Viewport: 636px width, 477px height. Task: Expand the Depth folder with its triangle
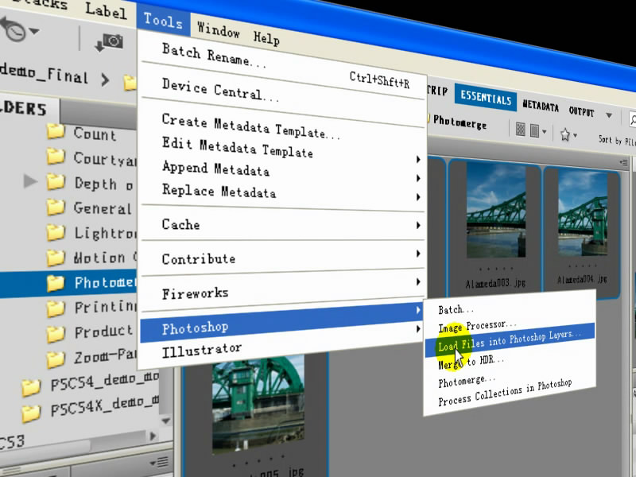[x=30, y=181]
